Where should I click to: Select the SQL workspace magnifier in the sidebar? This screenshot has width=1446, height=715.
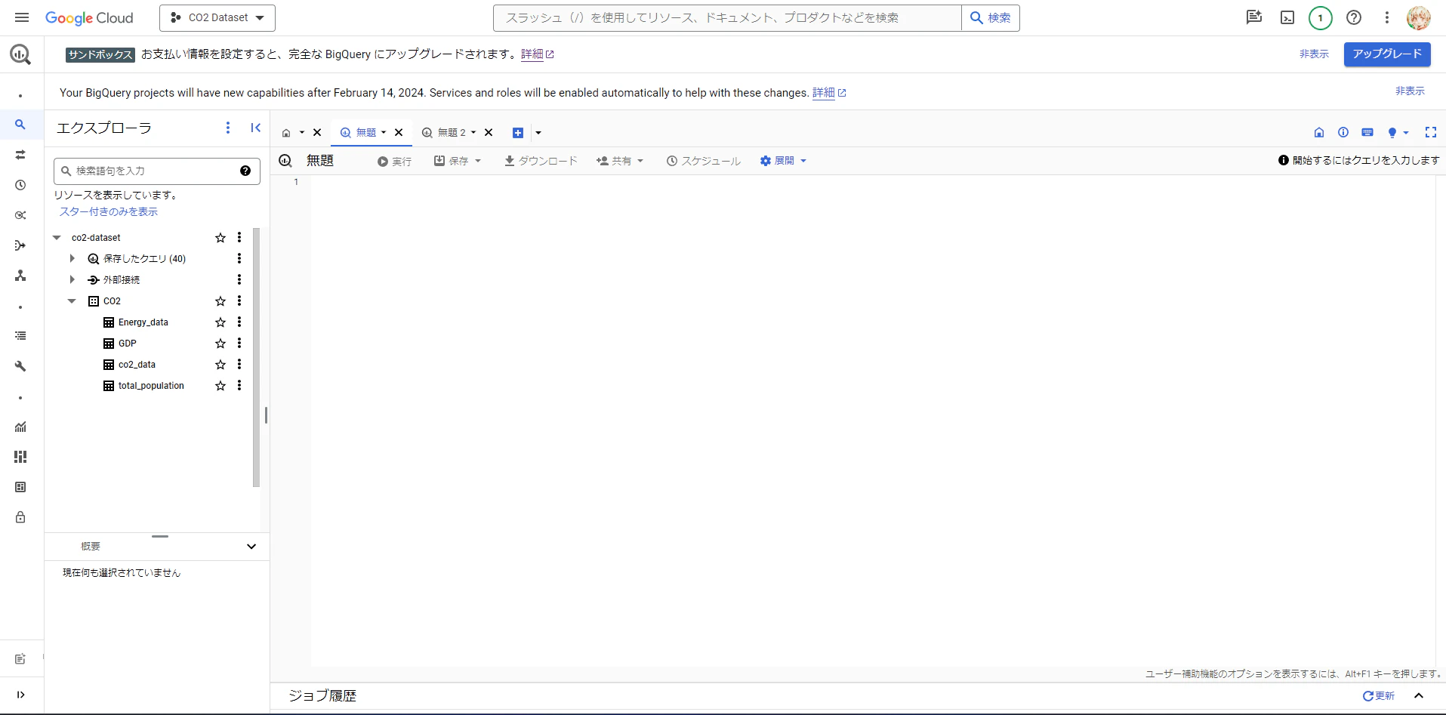pyautogui.click(x=20, y=125)
